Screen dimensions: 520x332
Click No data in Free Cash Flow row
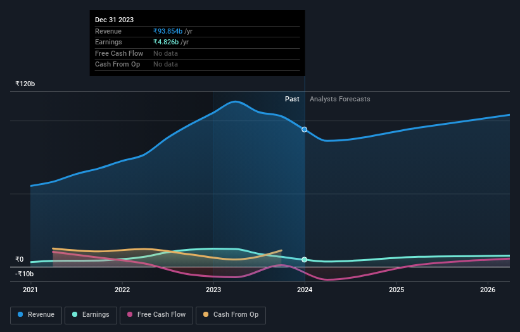165,53
